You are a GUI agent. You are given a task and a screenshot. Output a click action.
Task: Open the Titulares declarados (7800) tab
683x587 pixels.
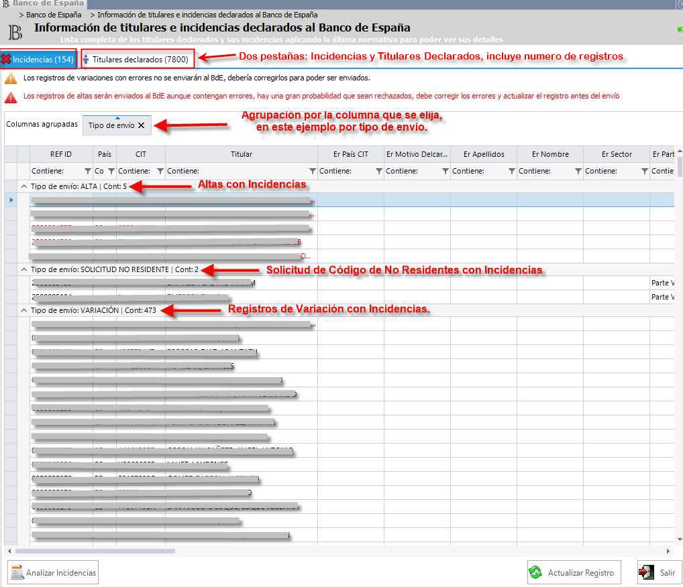[138, 59]
